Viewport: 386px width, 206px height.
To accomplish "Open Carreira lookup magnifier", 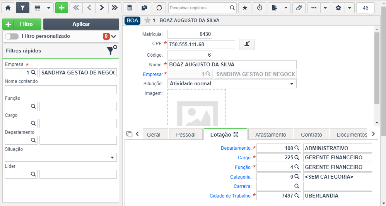I will click(x=297, y=186).
